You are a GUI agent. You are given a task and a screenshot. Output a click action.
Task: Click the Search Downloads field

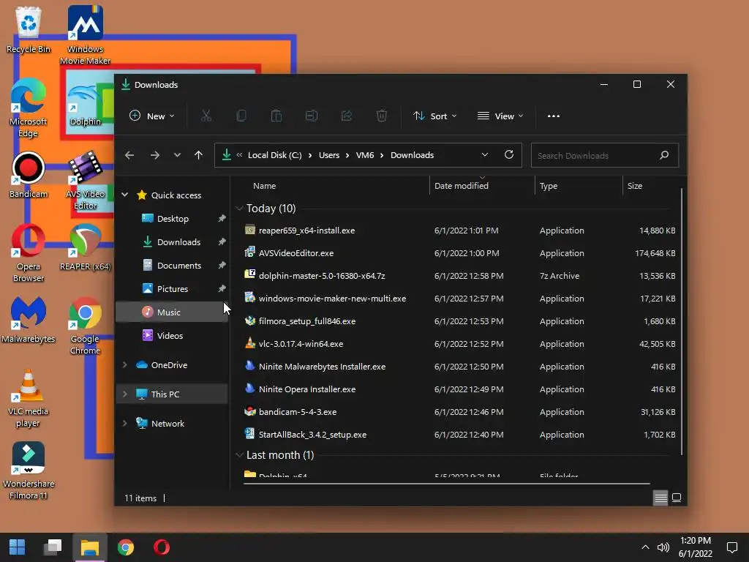tap(605, 155)
